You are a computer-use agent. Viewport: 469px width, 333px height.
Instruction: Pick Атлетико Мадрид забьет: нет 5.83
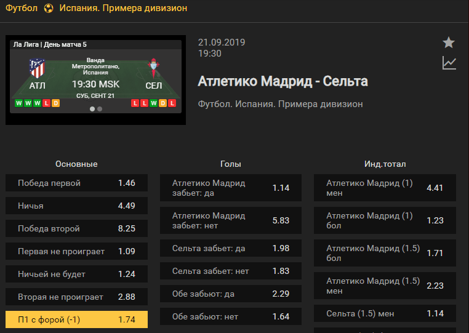(x=231, y=220)
